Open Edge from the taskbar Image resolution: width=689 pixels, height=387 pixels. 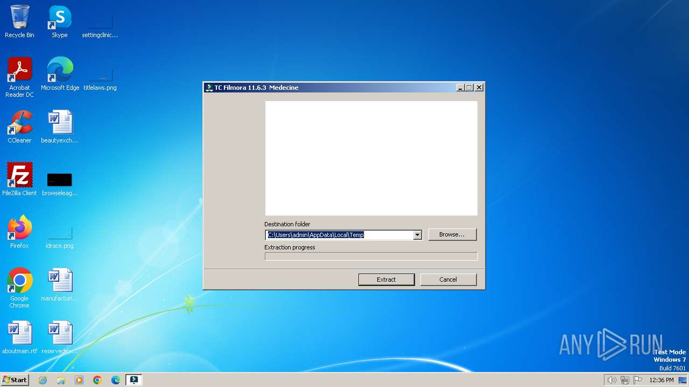click(116, 380)
